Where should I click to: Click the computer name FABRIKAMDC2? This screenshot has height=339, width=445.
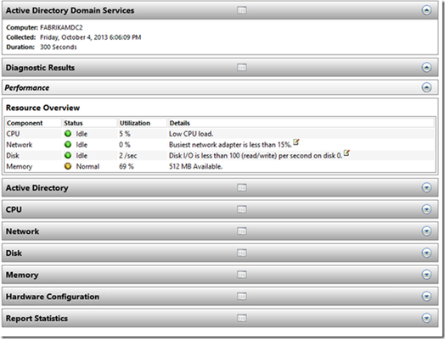click(x=61, y=27)
